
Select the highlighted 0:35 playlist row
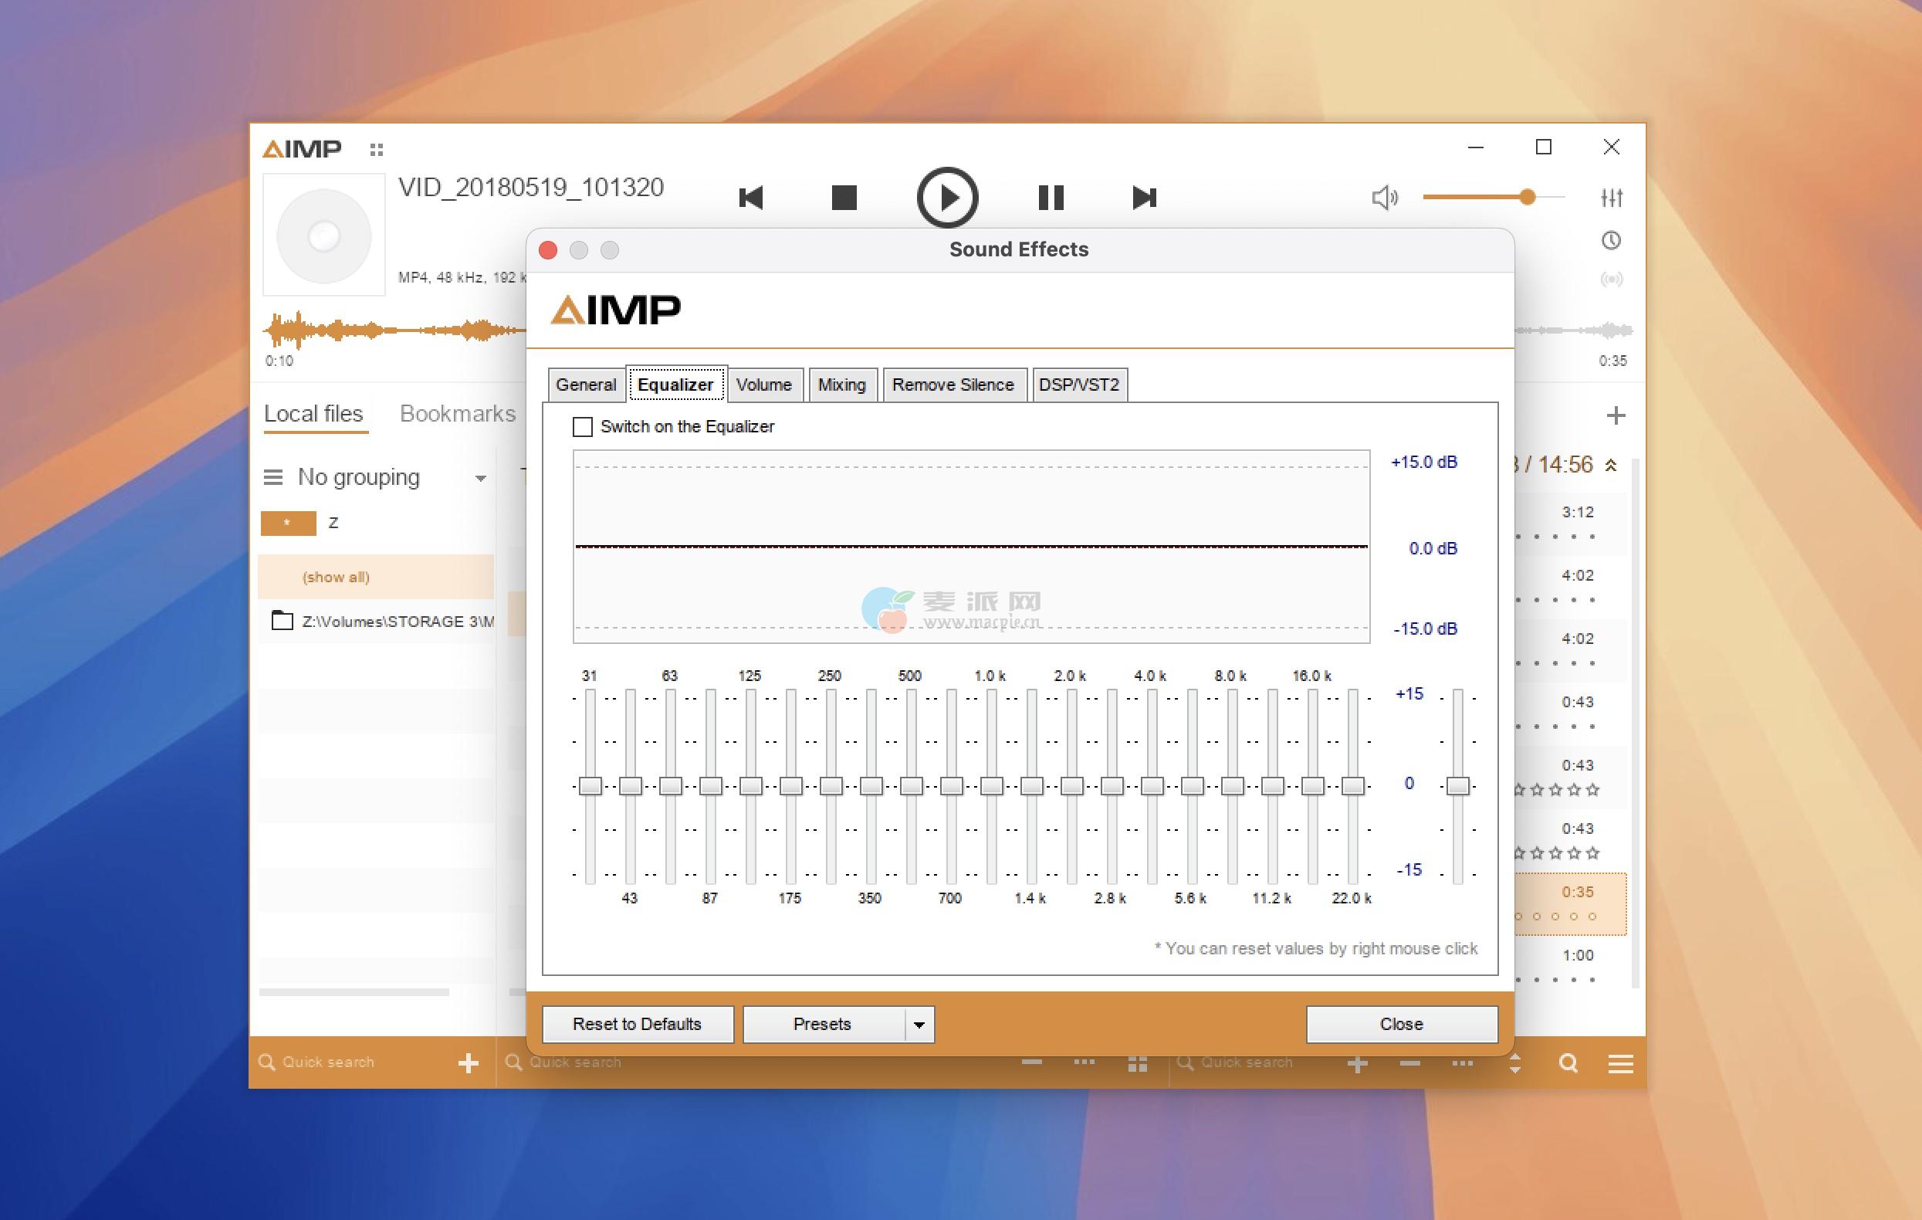tap(1570, 903)
